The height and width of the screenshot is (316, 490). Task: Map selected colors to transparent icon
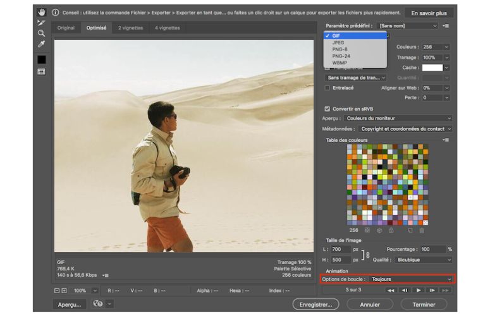pos(367,231)
